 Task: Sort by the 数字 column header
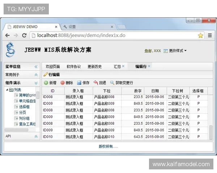tap(133, 91)
